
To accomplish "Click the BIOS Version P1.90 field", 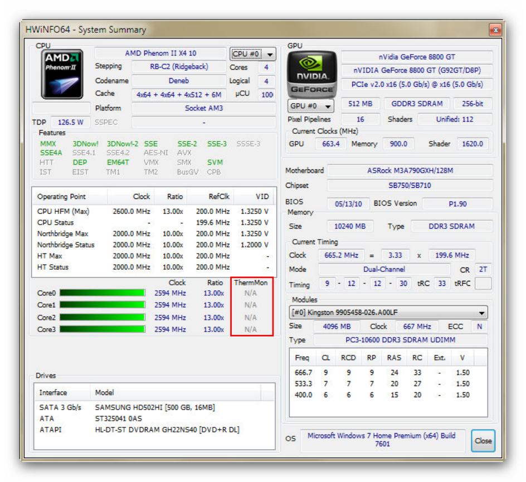I will coord(457,204).
